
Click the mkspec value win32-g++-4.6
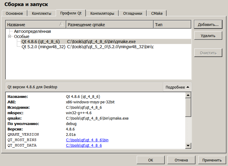79,113
